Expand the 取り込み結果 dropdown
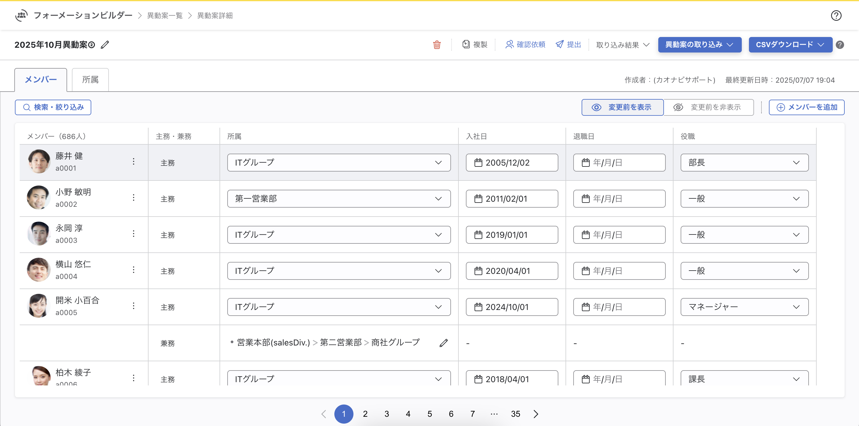The height and width of the screenshot is (426, 859). point(622,45)
